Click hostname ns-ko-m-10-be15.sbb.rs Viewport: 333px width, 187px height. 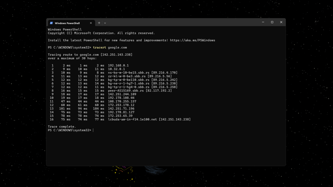129,73
